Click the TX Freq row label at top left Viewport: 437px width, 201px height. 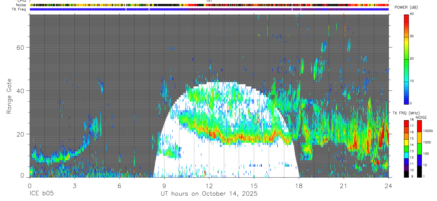[19, 9]
